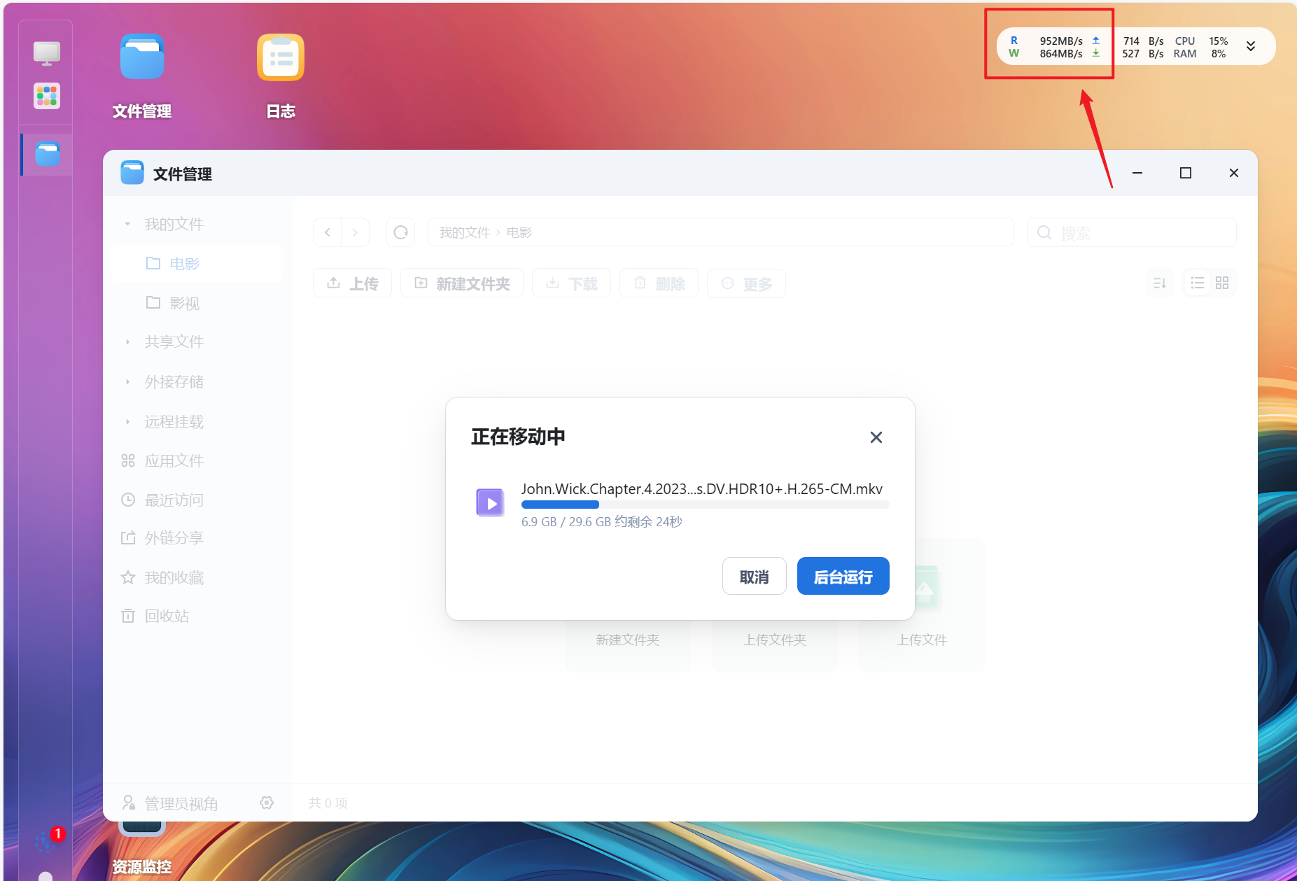Close the 文件管理 window

pos(1234,173)
